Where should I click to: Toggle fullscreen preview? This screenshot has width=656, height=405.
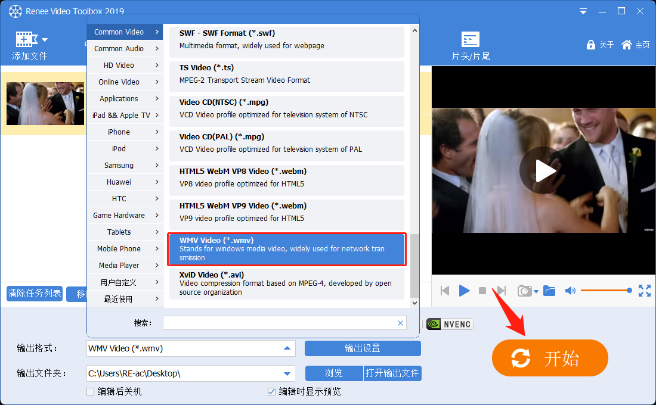[645, 291]
